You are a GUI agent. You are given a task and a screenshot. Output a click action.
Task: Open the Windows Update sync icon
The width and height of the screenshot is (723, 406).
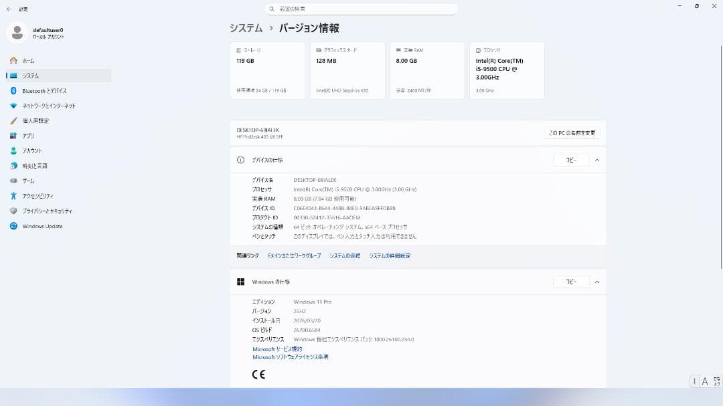tap(13, 226)
